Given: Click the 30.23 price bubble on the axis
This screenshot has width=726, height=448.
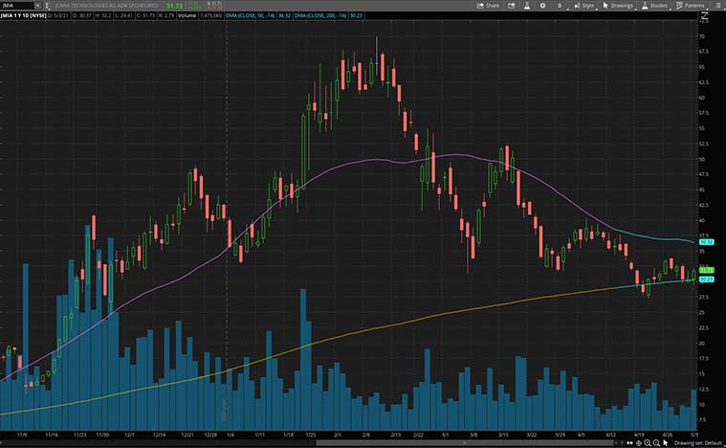Looking at the screenshot, I should click(x=706, y=280).
